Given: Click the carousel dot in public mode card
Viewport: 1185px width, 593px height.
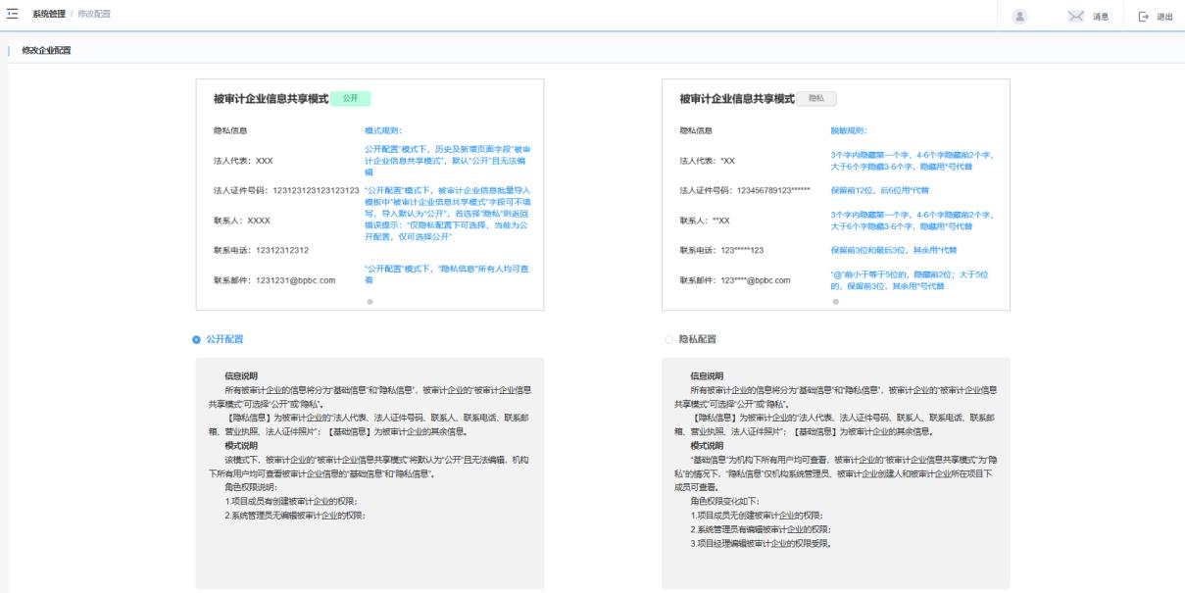Looking at the screenshot, I should pos(370,301).
